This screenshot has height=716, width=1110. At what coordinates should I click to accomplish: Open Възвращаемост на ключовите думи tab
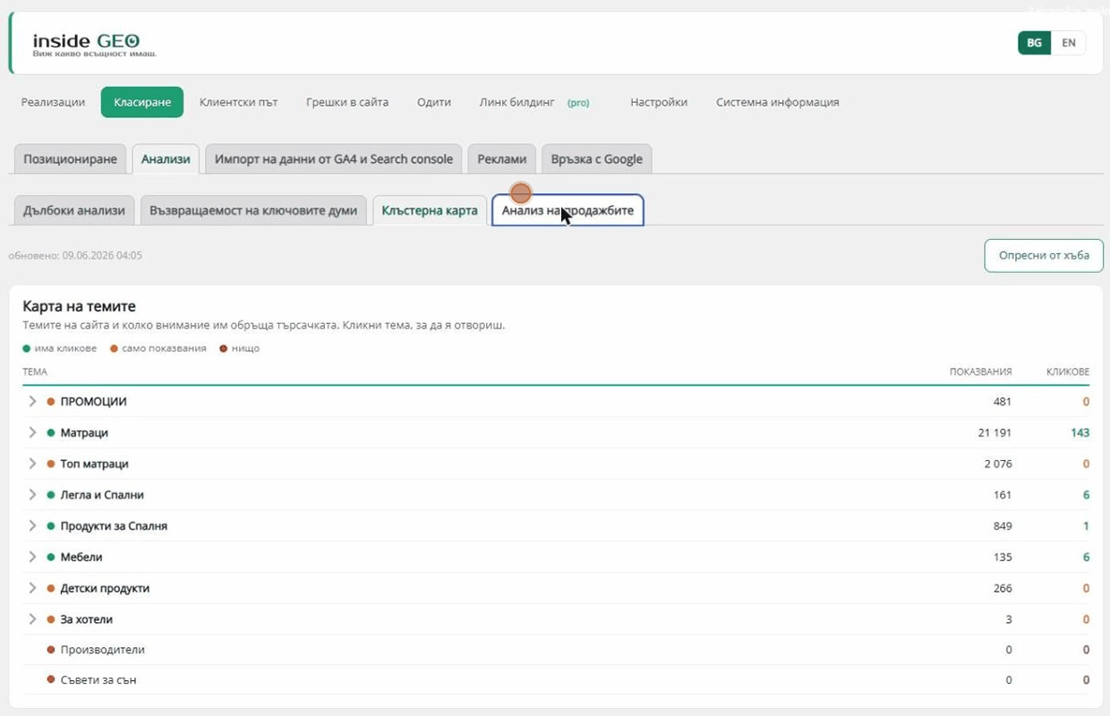pyautogui.click(x=253, y=210)
